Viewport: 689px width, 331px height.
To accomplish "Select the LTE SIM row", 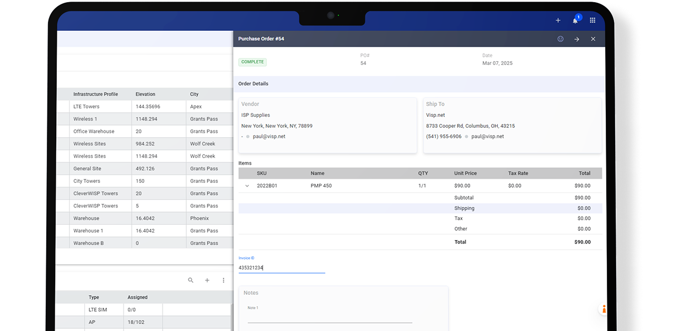I will (144, 310).
